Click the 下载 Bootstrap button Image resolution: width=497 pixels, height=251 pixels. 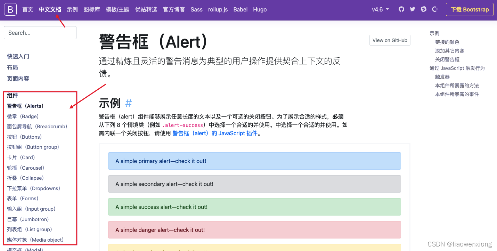470,9
